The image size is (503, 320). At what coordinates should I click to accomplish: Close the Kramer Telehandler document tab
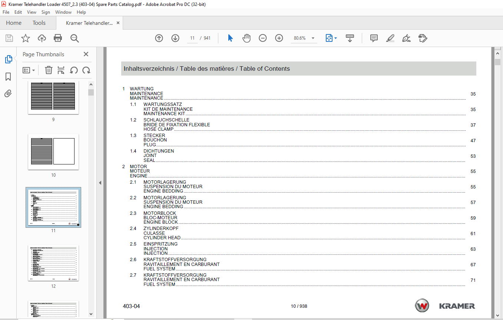pyautogui.click(x=118, y=23)
